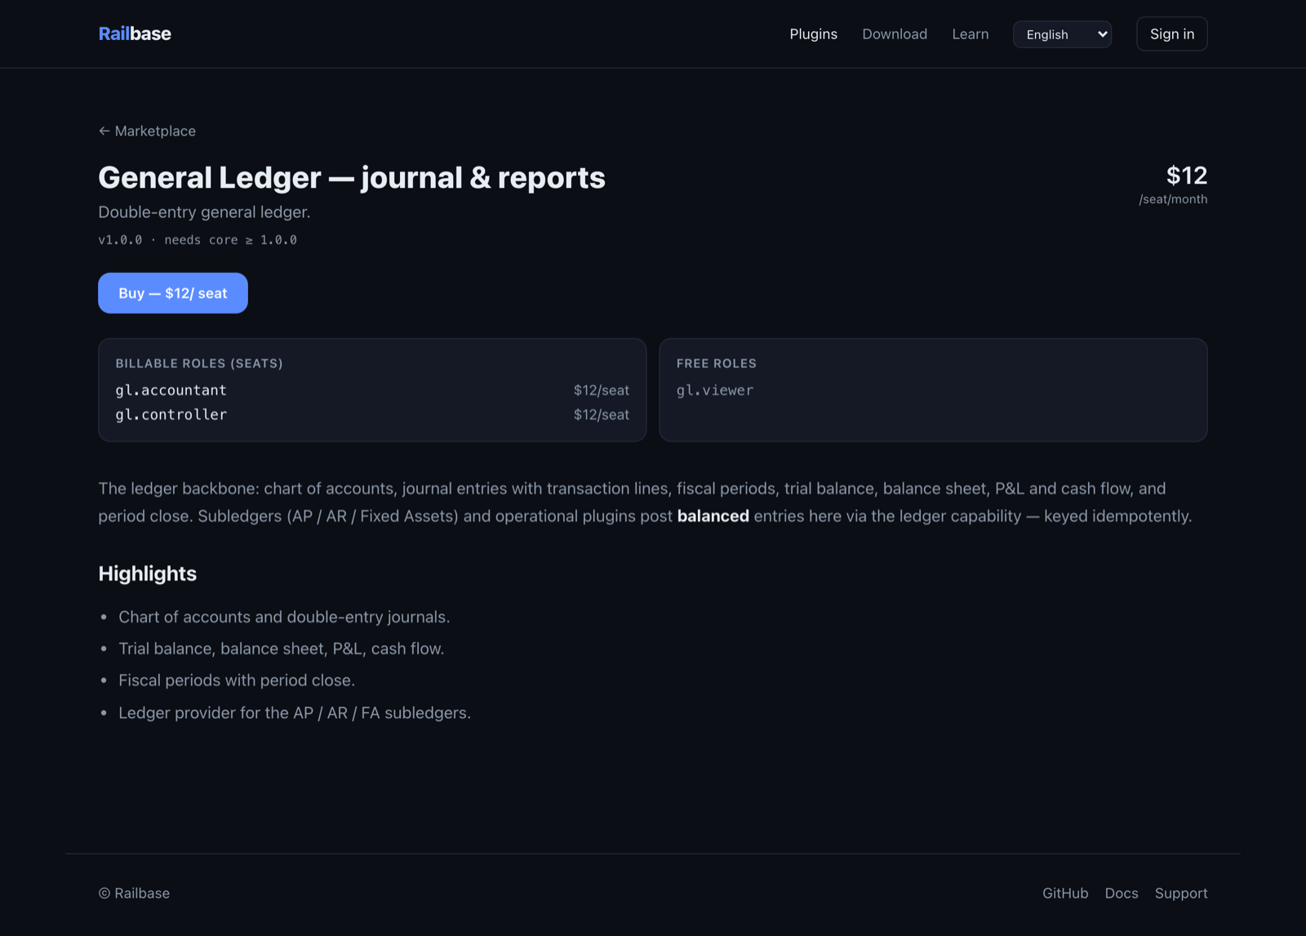Open the GitHub footer link
Viewport: 1306px width, 936px height.
point(1065,894)
